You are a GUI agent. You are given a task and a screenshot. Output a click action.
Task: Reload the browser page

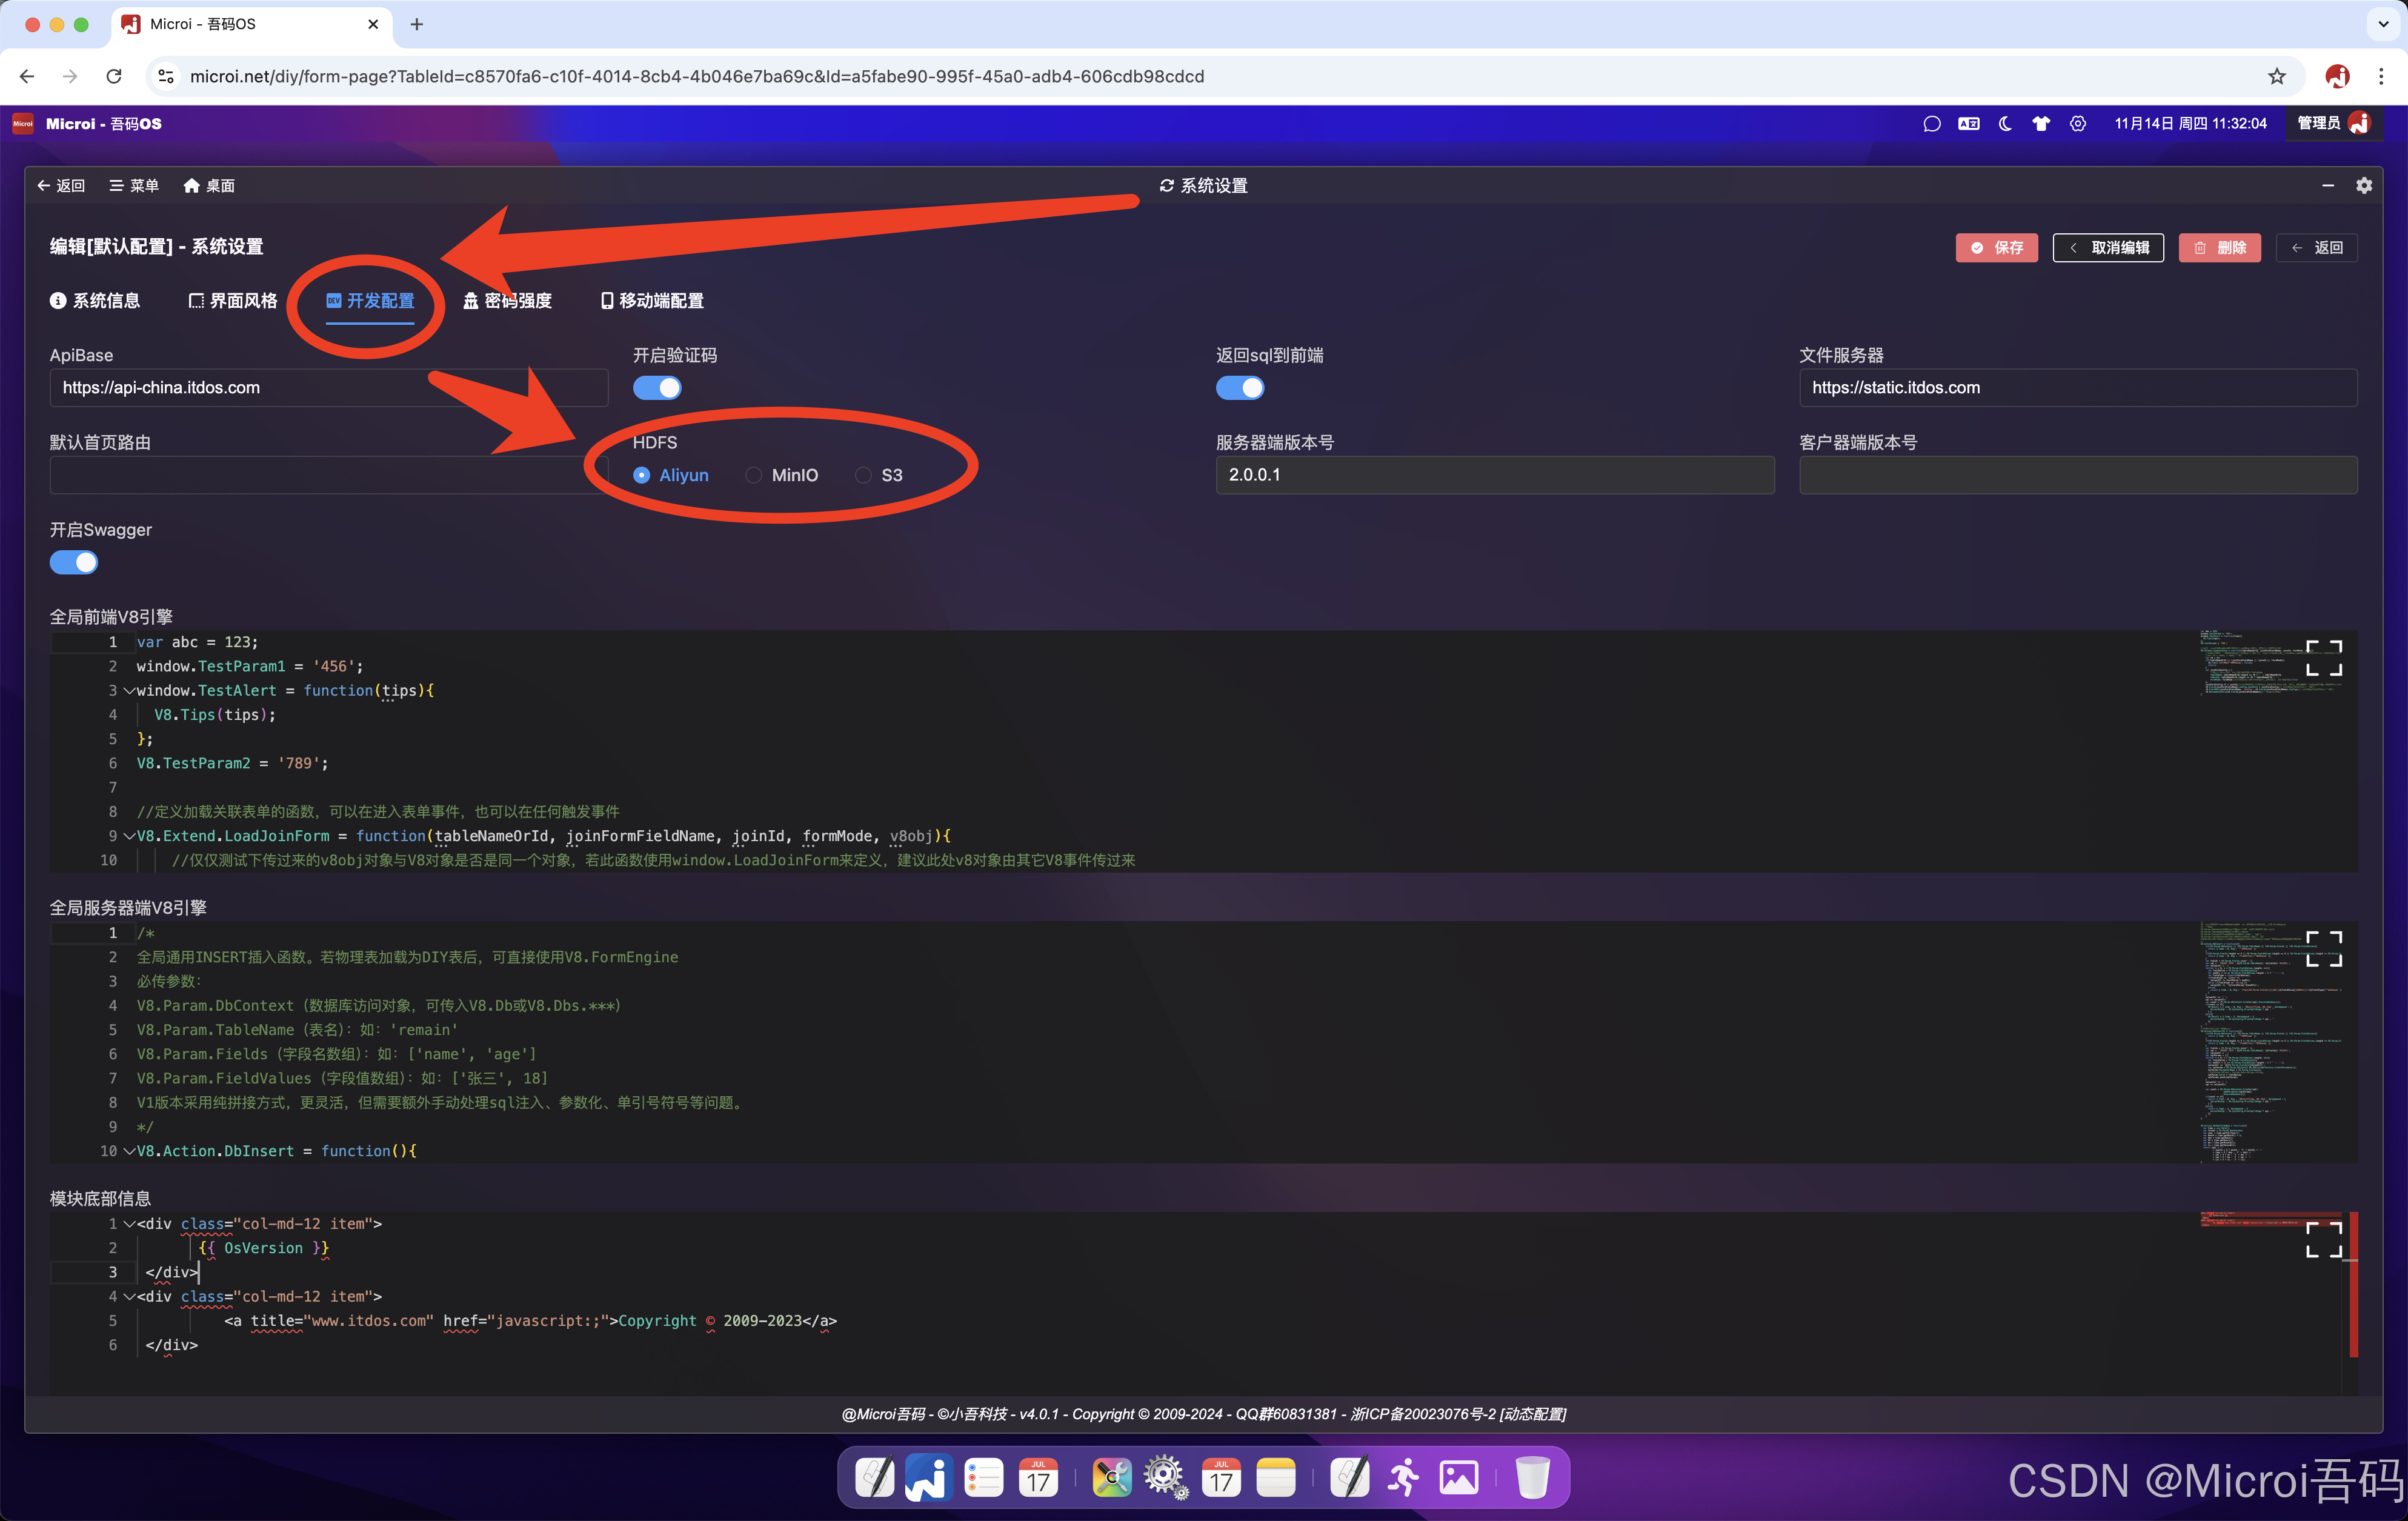(x=114, y=76)
